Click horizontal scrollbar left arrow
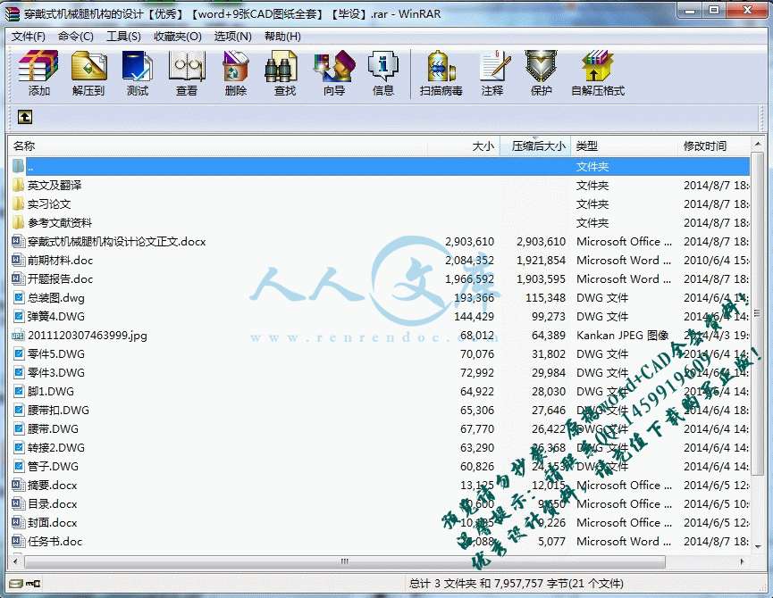773x598 pixels. 16,561
